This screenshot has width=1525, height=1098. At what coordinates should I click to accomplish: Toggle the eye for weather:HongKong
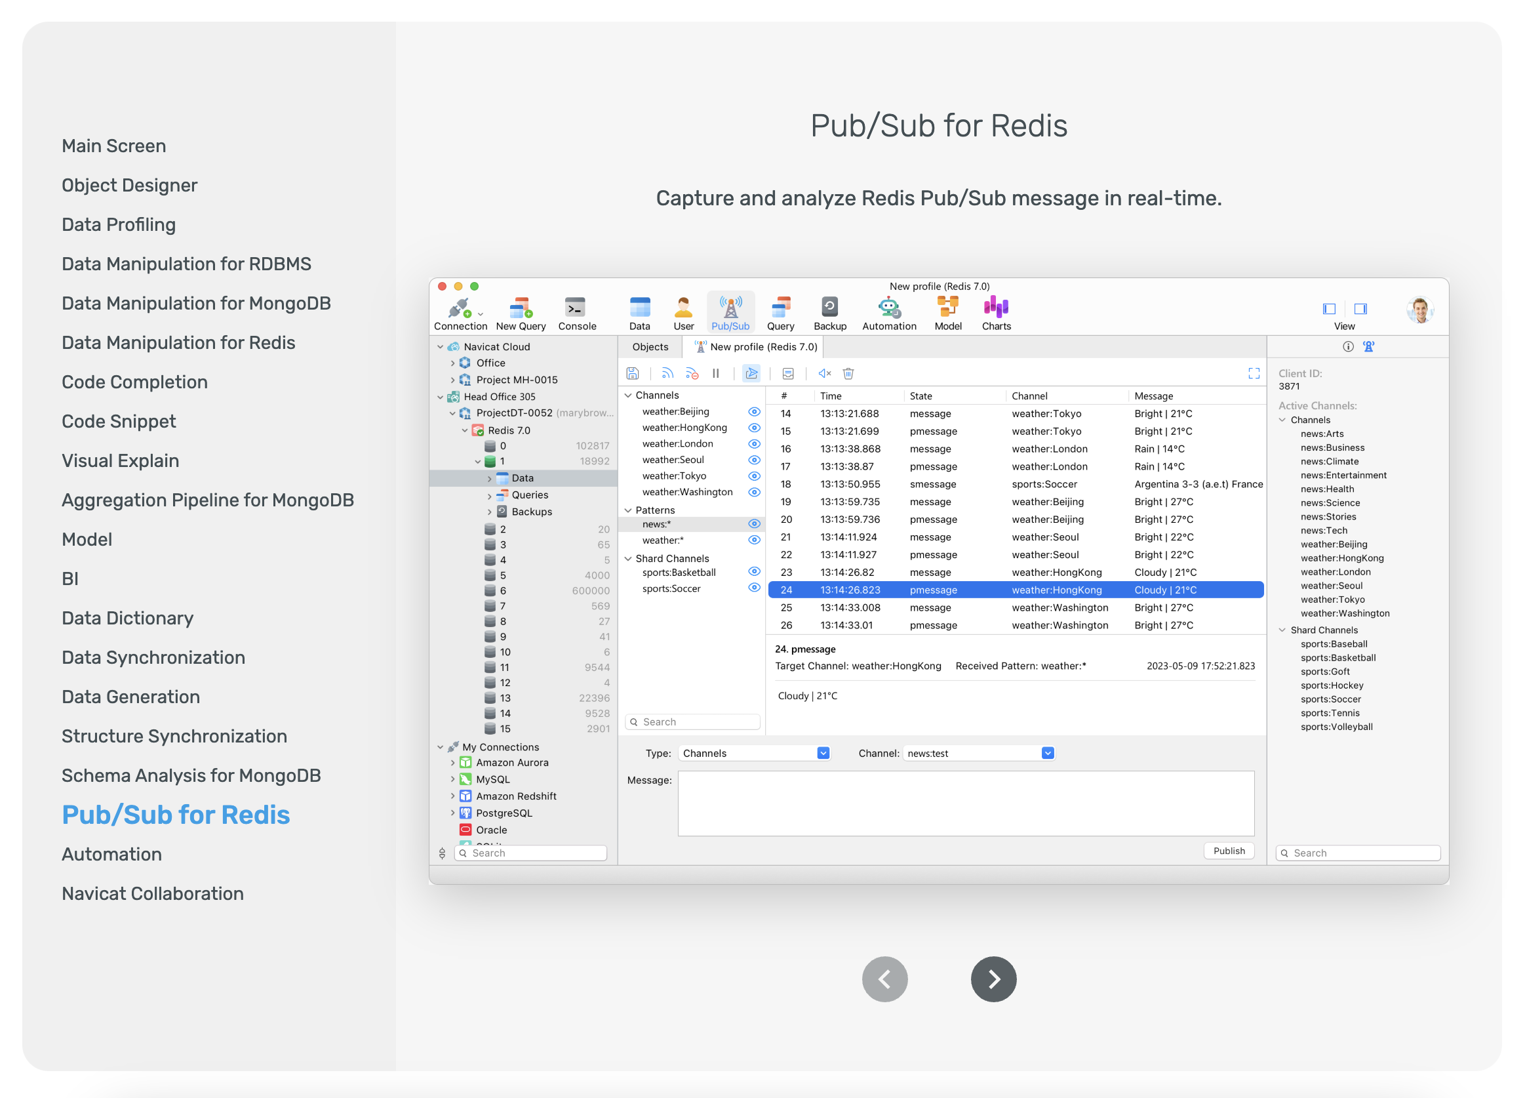coord(755,428)
